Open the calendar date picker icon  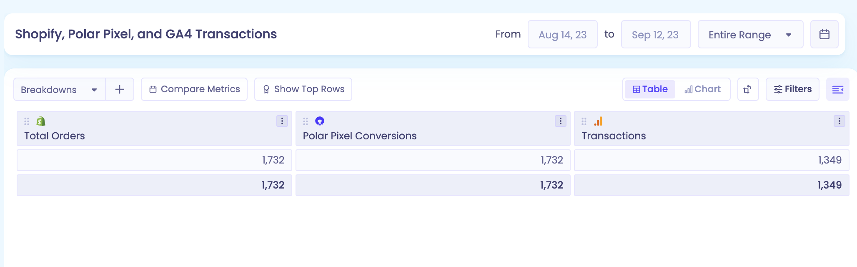click(x=824, y=34)
